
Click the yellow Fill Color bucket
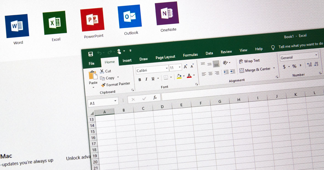tap(179, 76)
